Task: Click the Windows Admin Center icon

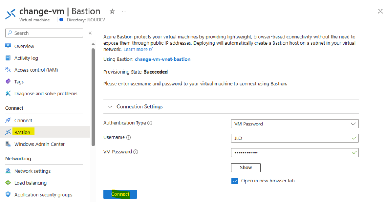Action: point(8,144)
